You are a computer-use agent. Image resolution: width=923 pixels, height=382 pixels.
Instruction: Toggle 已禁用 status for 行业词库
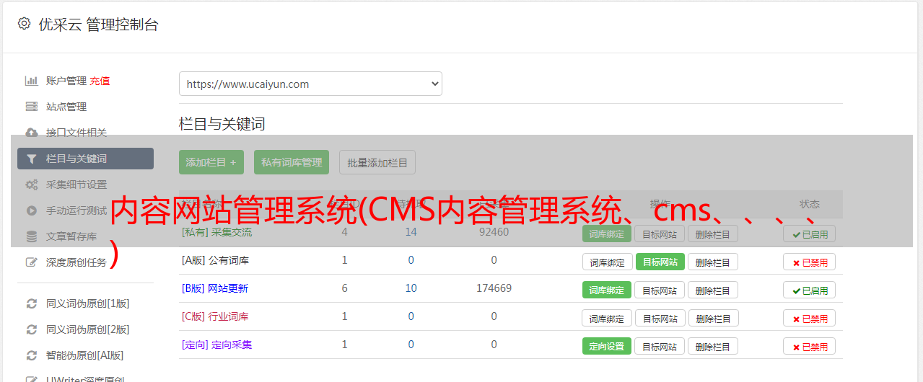[x=810, y=318]
